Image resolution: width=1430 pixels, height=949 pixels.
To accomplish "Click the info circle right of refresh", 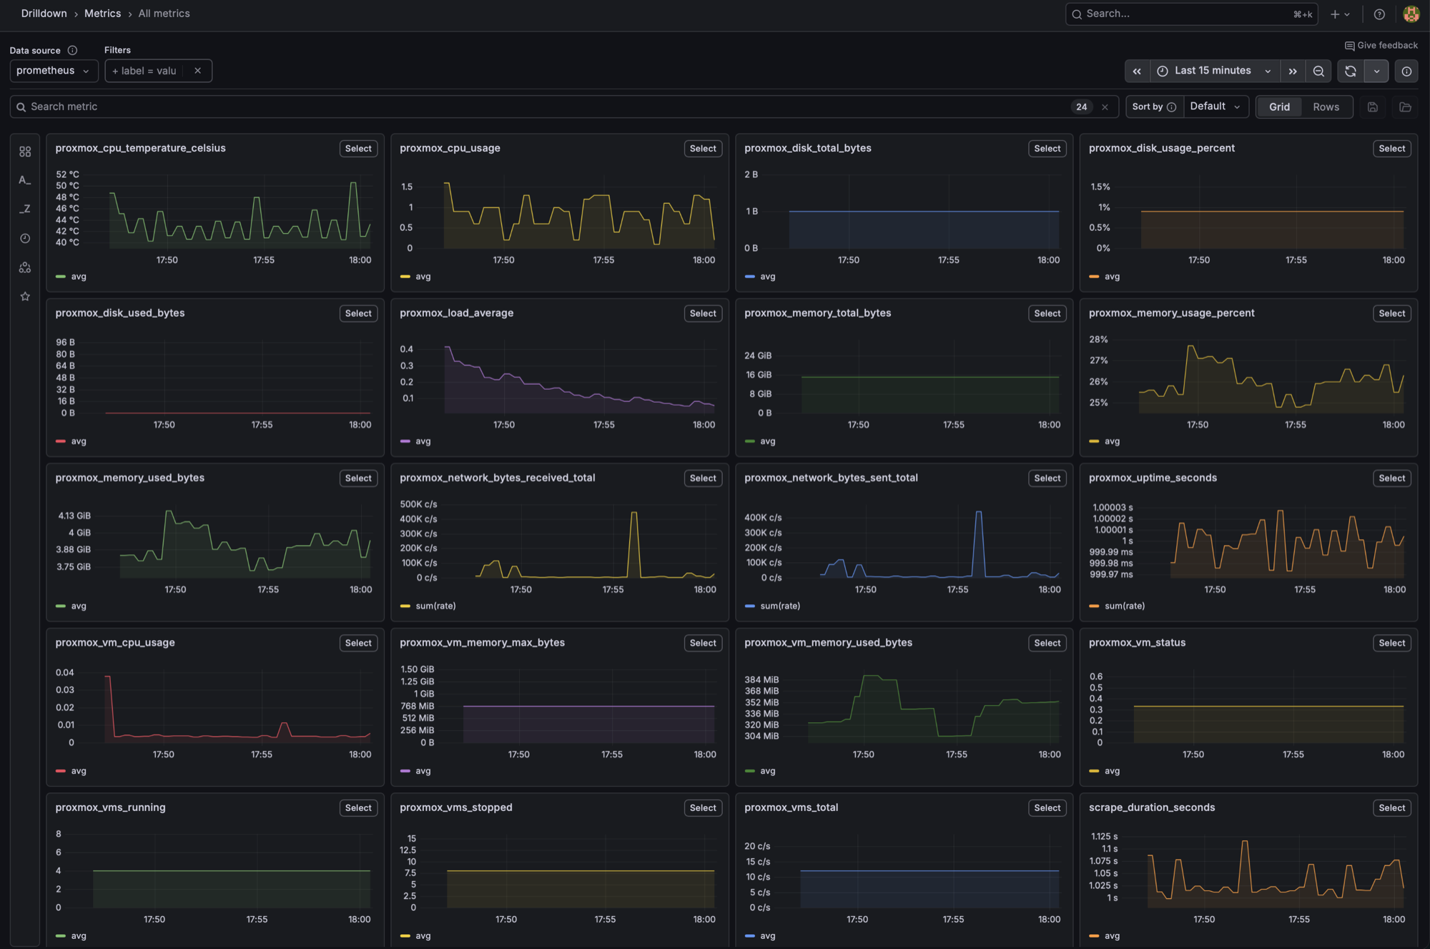I will click(1406, 71).
